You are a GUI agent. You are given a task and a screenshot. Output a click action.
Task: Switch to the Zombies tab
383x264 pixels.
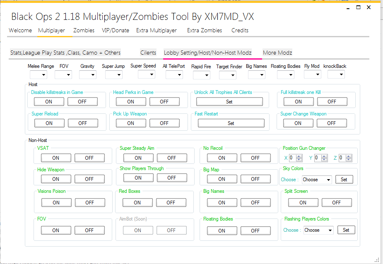(x=84, y=31)
